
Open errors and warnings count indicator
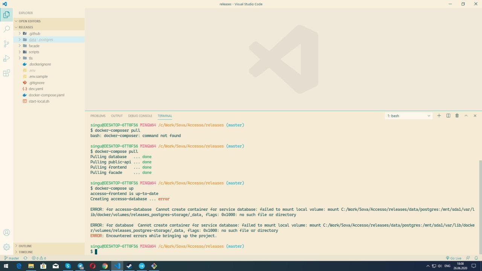(39, 258)
